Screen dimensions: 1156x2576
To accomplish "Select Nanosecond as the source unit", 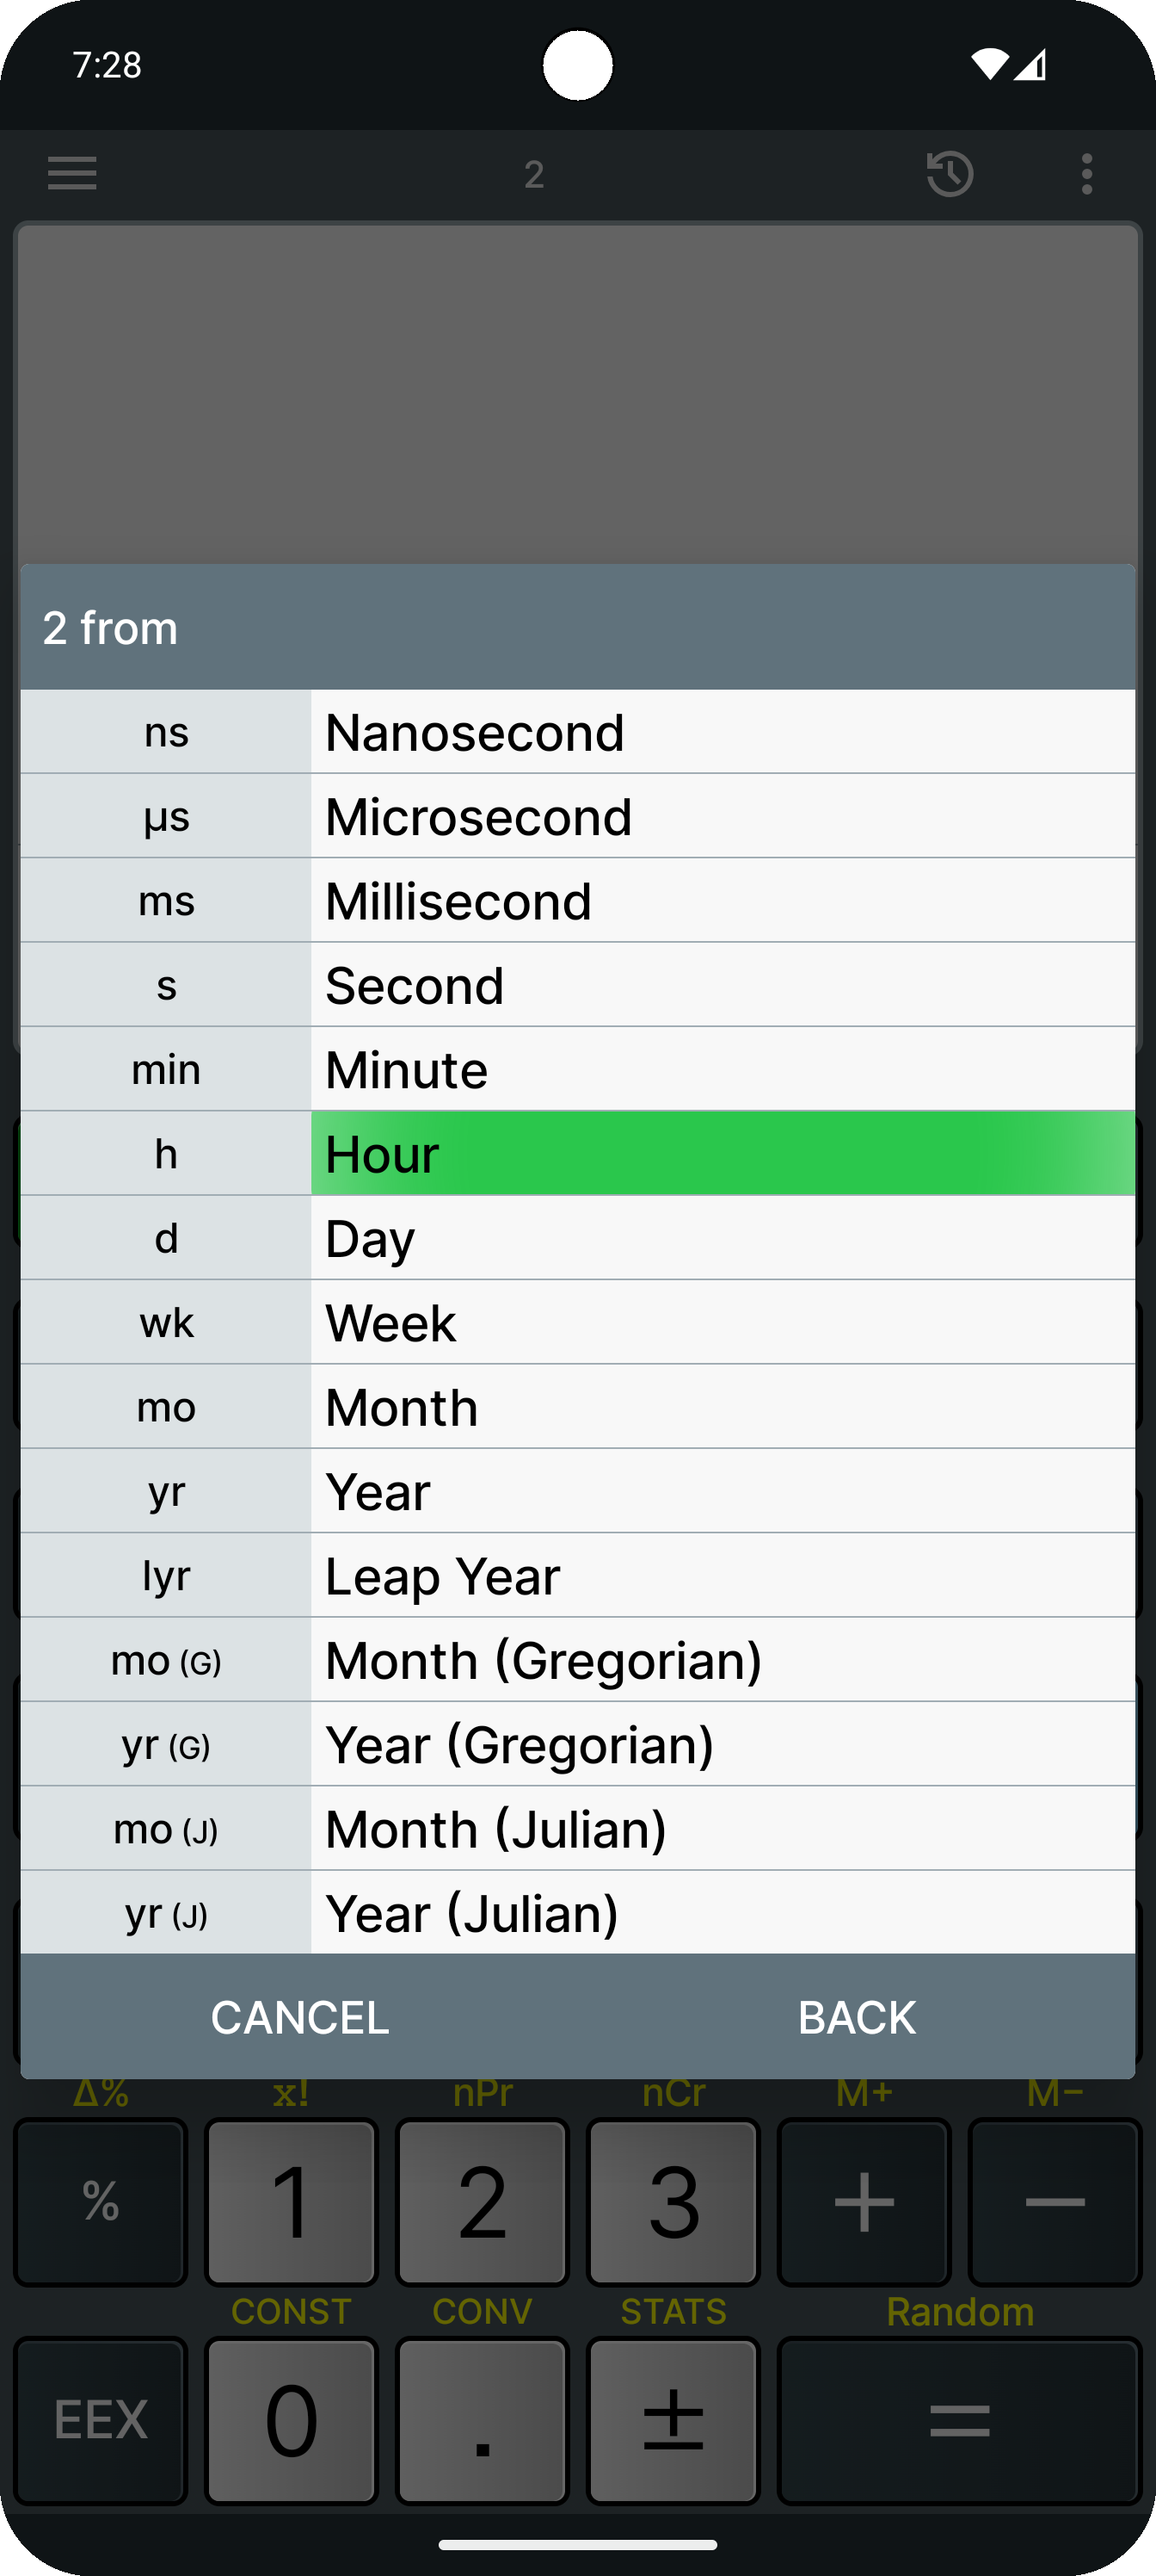I will click(722, 732).
